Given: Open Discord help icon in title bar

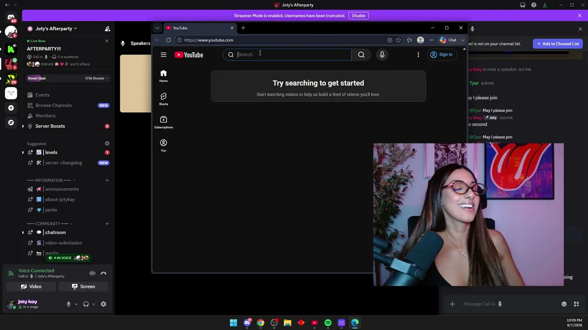Looking at the screenshot, I should (534, 5).
